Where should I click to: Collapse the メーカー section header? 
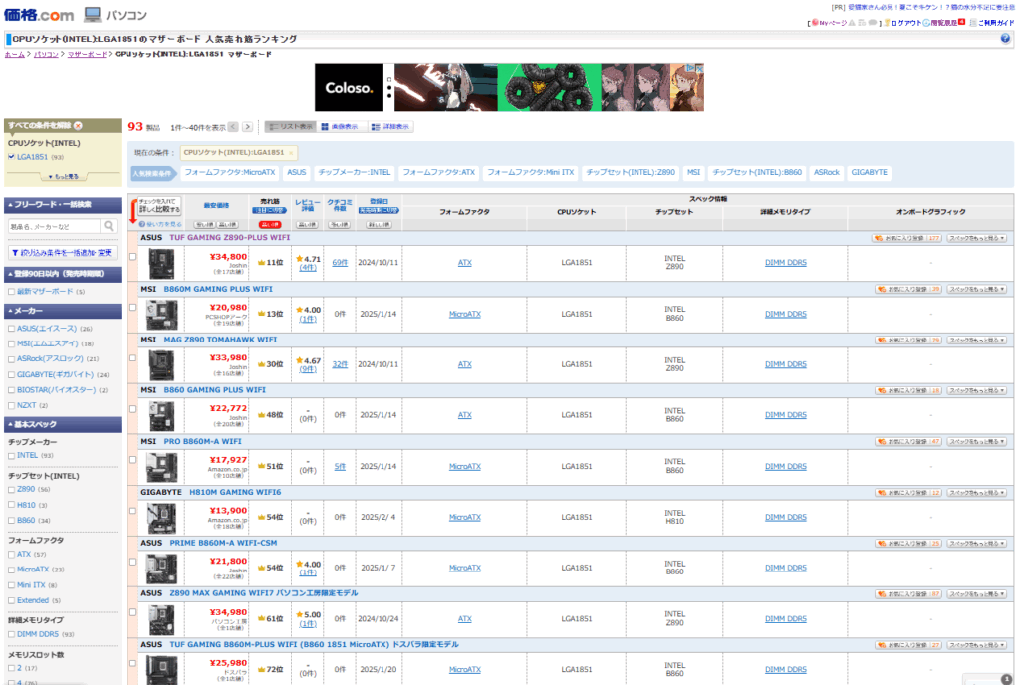[63, 311]
